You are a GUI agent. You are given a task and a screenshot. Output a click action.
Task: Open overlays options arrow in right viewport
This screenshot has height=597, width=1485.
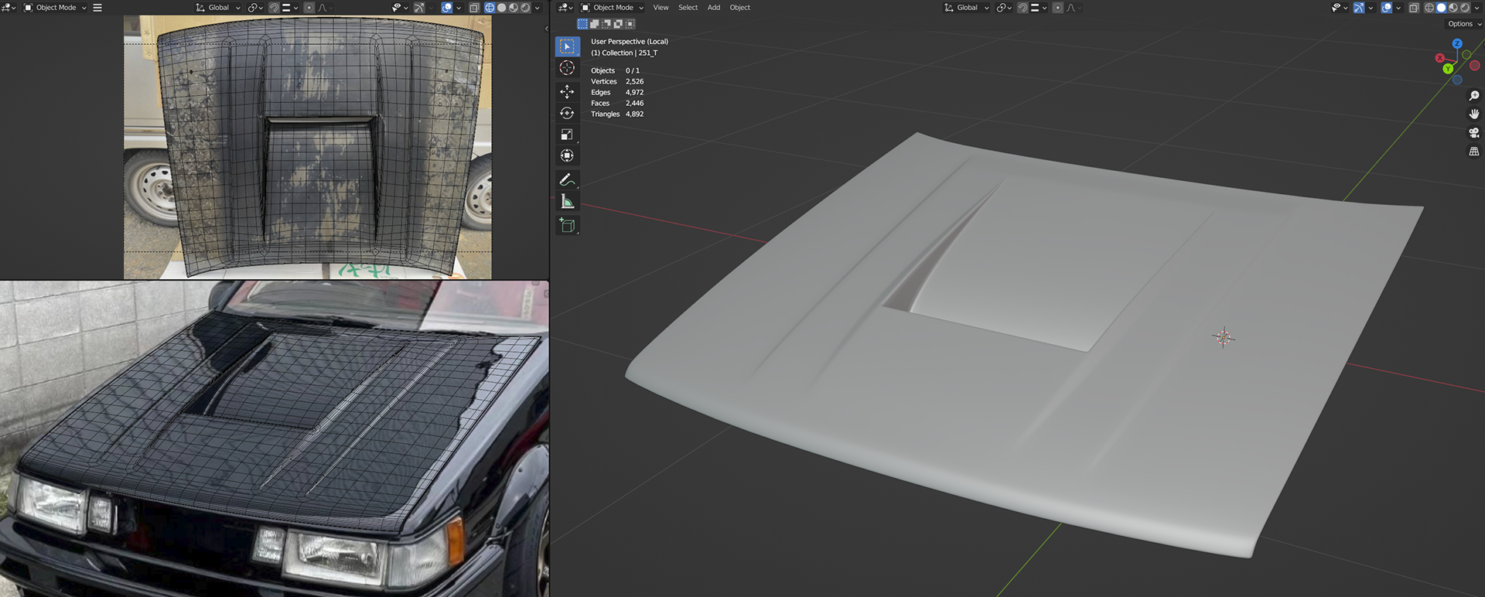pyautogui.click(x=1398, y=8)
